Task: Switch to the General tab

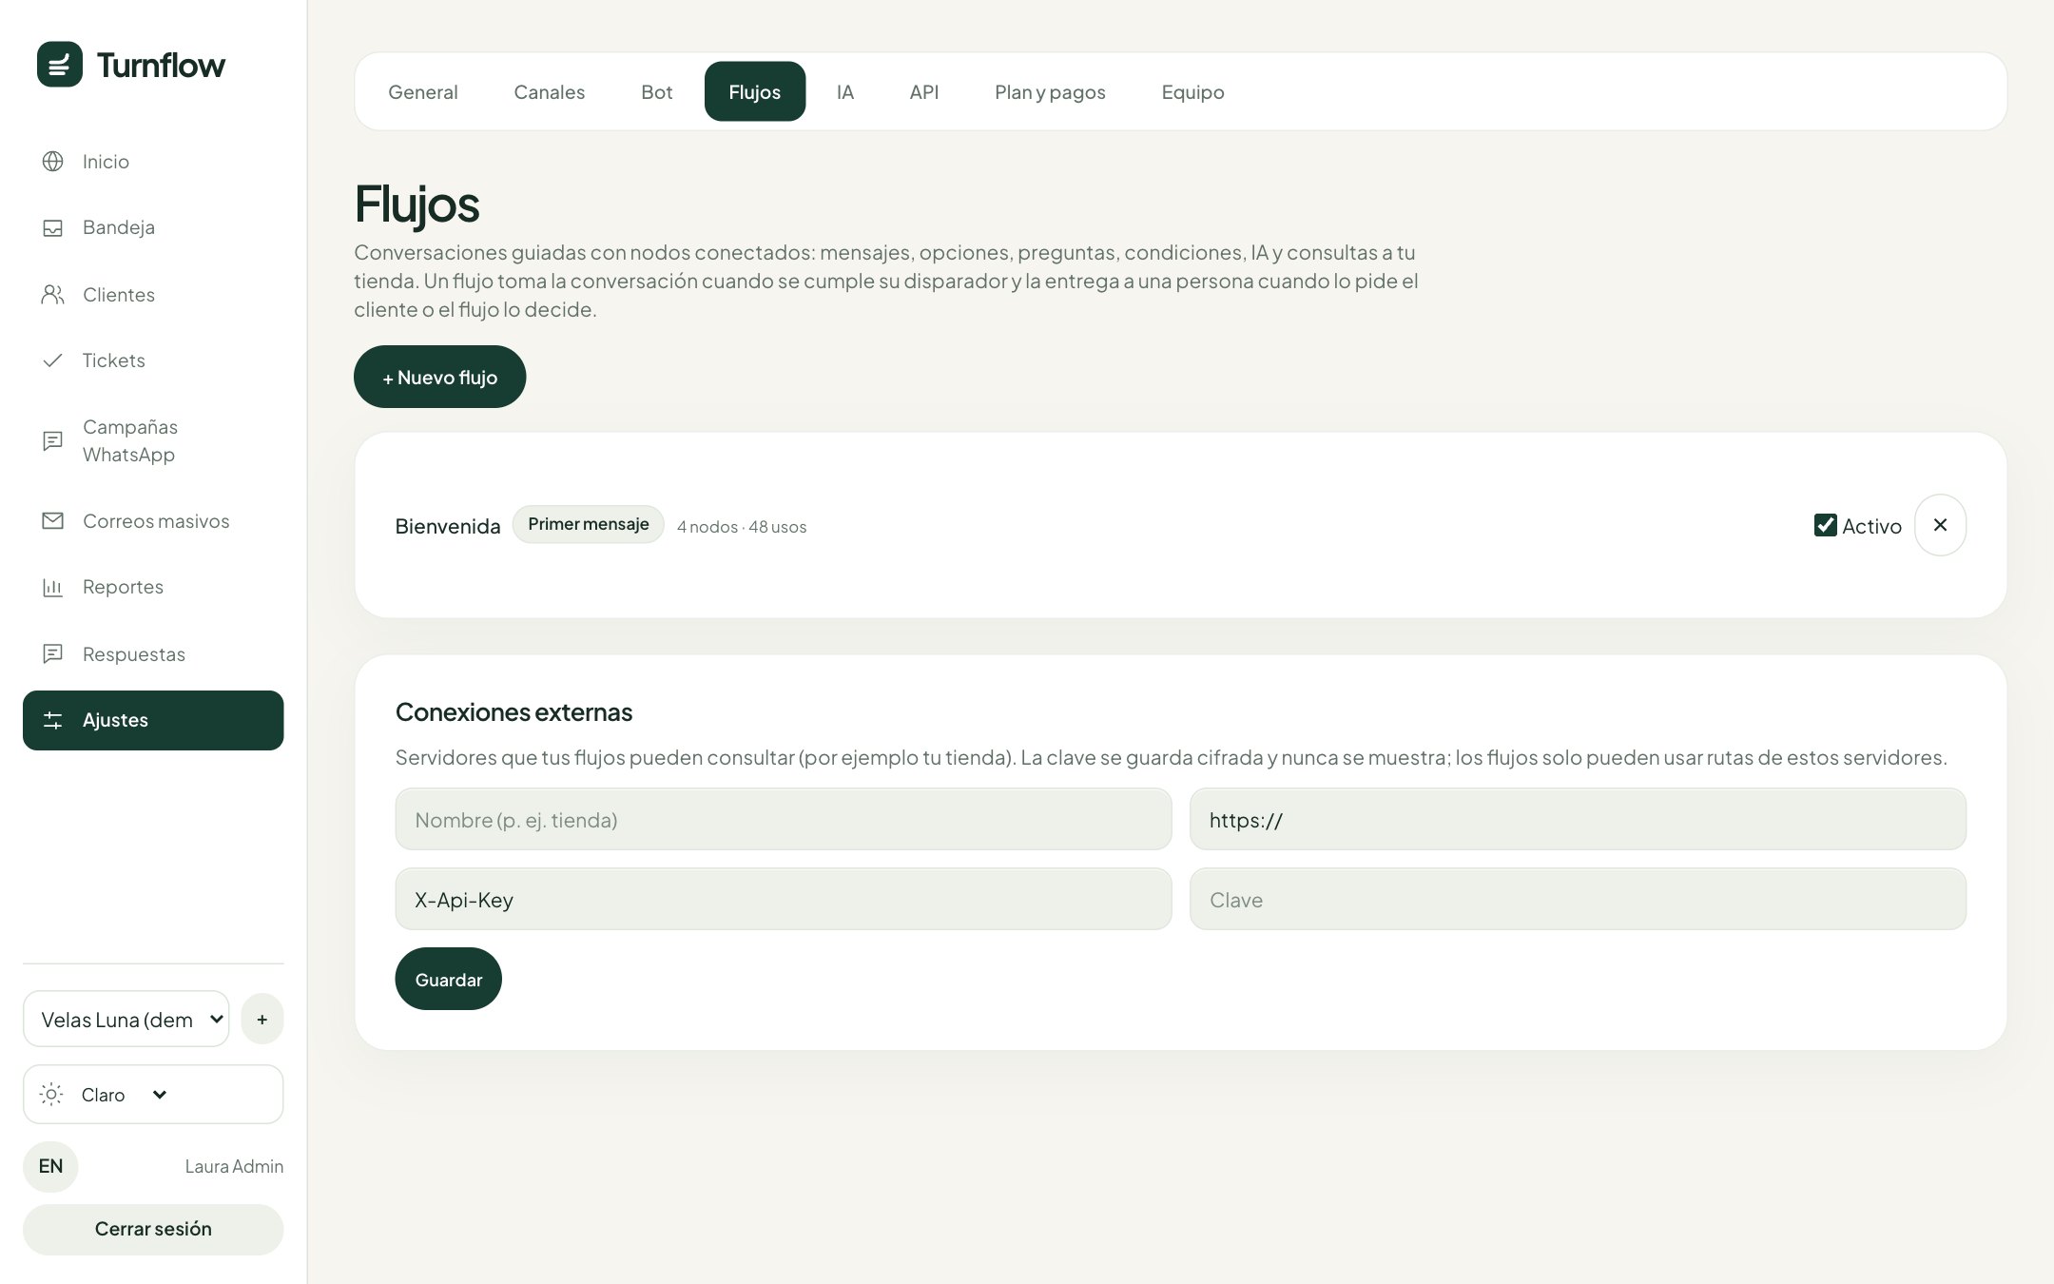Action: coord(423,92)
